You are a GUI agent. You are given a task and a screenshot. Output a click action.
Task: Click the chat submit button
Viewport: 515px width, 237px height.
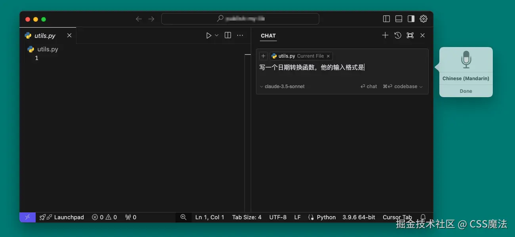tap(368, 86)
